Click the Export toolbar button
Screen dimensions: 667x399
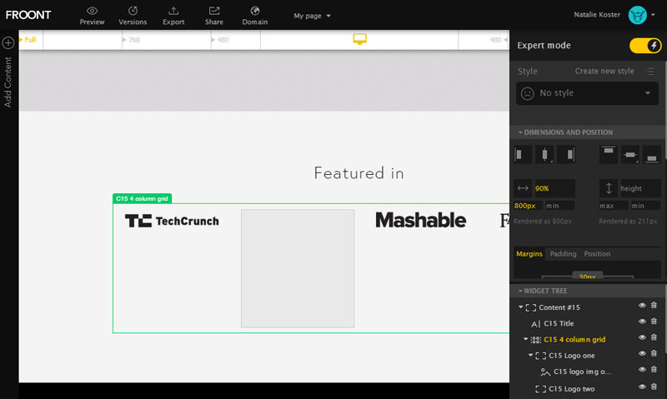click(173, 15)
